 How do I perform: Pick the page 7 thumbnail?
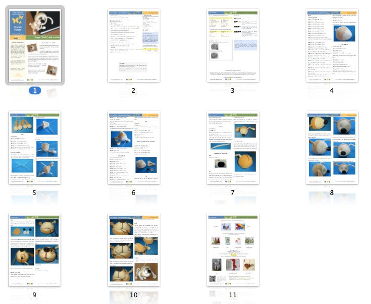[x=233, y=147]
